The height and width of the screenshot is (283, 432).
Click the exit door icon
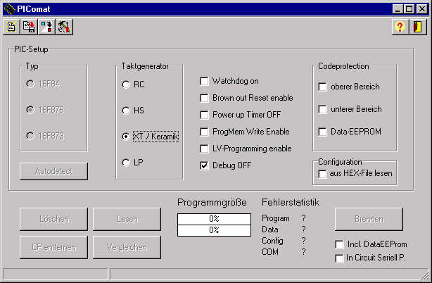[x=418, y=27]
